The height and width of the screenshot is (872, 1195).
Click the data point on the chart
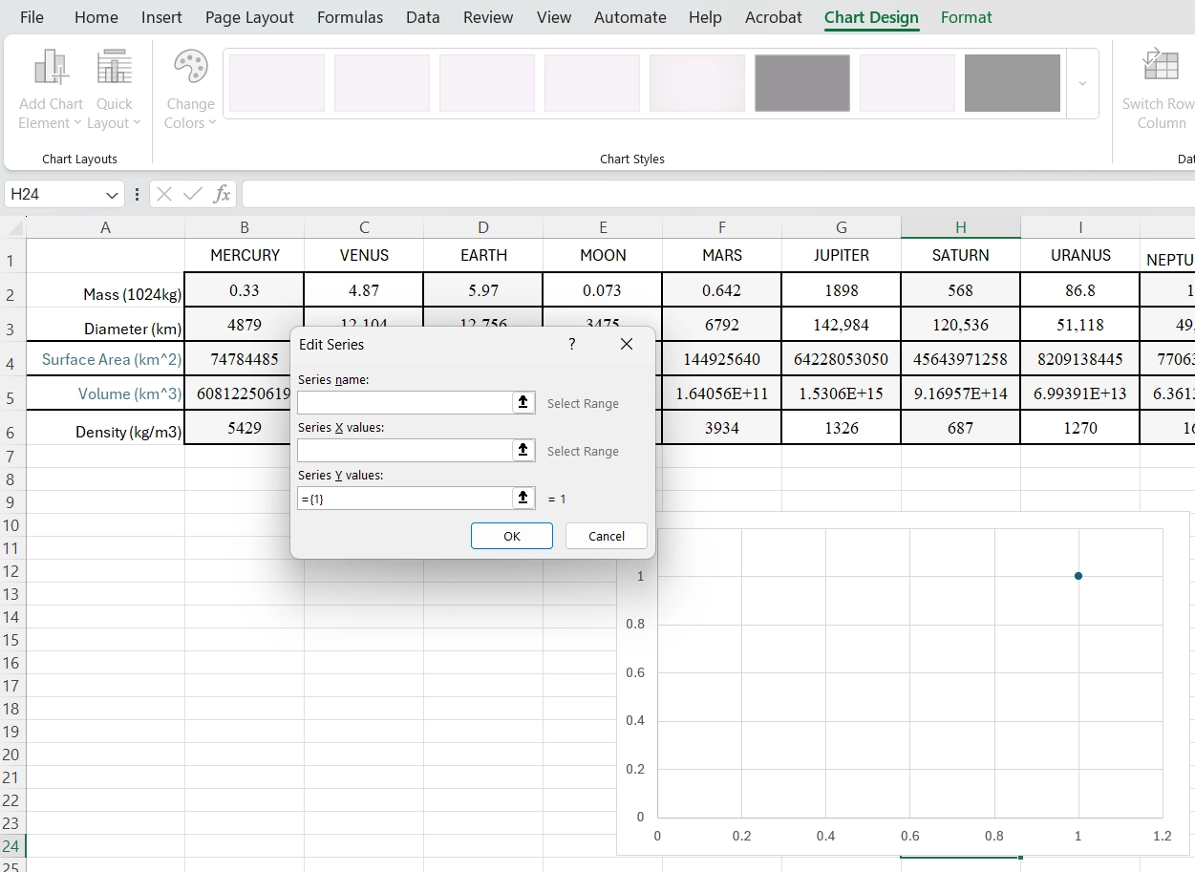(1078, 576)
